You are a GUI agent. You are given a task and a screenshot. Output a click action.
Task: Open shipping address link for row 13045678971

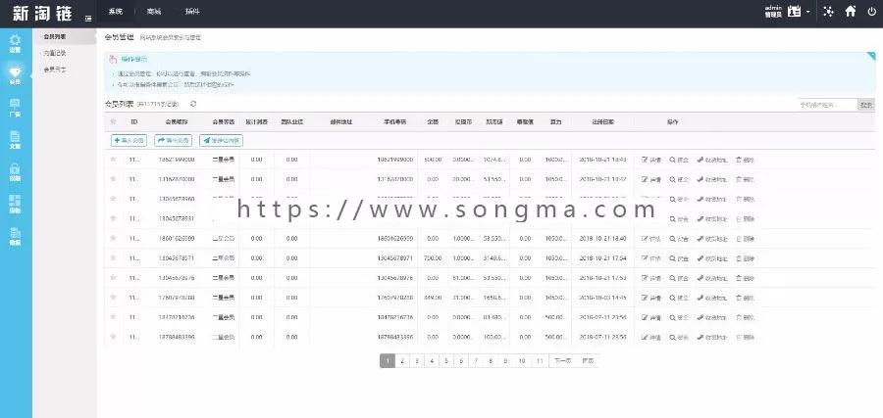click(x=712, y=258)
